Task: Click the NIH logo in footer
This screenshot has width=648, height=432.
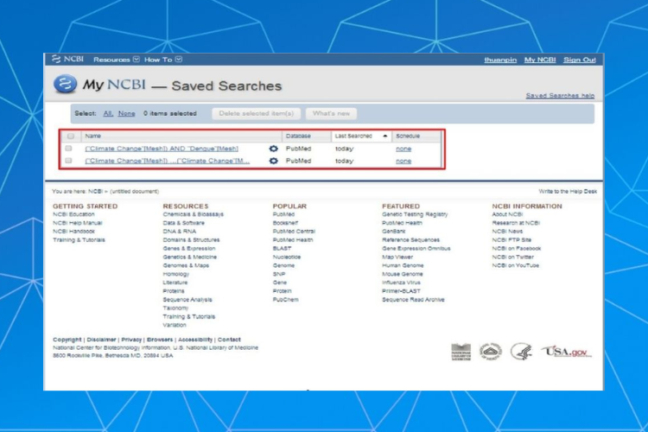Action: 491,352
